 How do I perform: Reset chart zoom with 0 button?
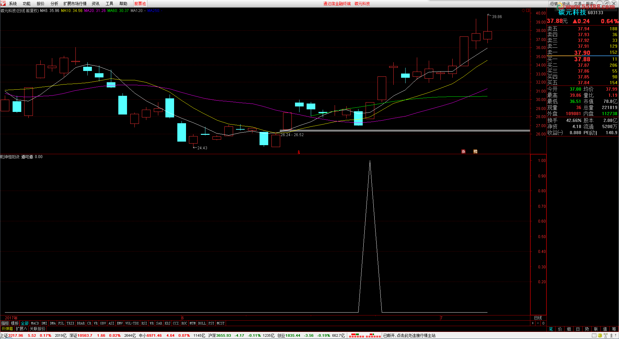pyautogui.click(x=543, y=323)
